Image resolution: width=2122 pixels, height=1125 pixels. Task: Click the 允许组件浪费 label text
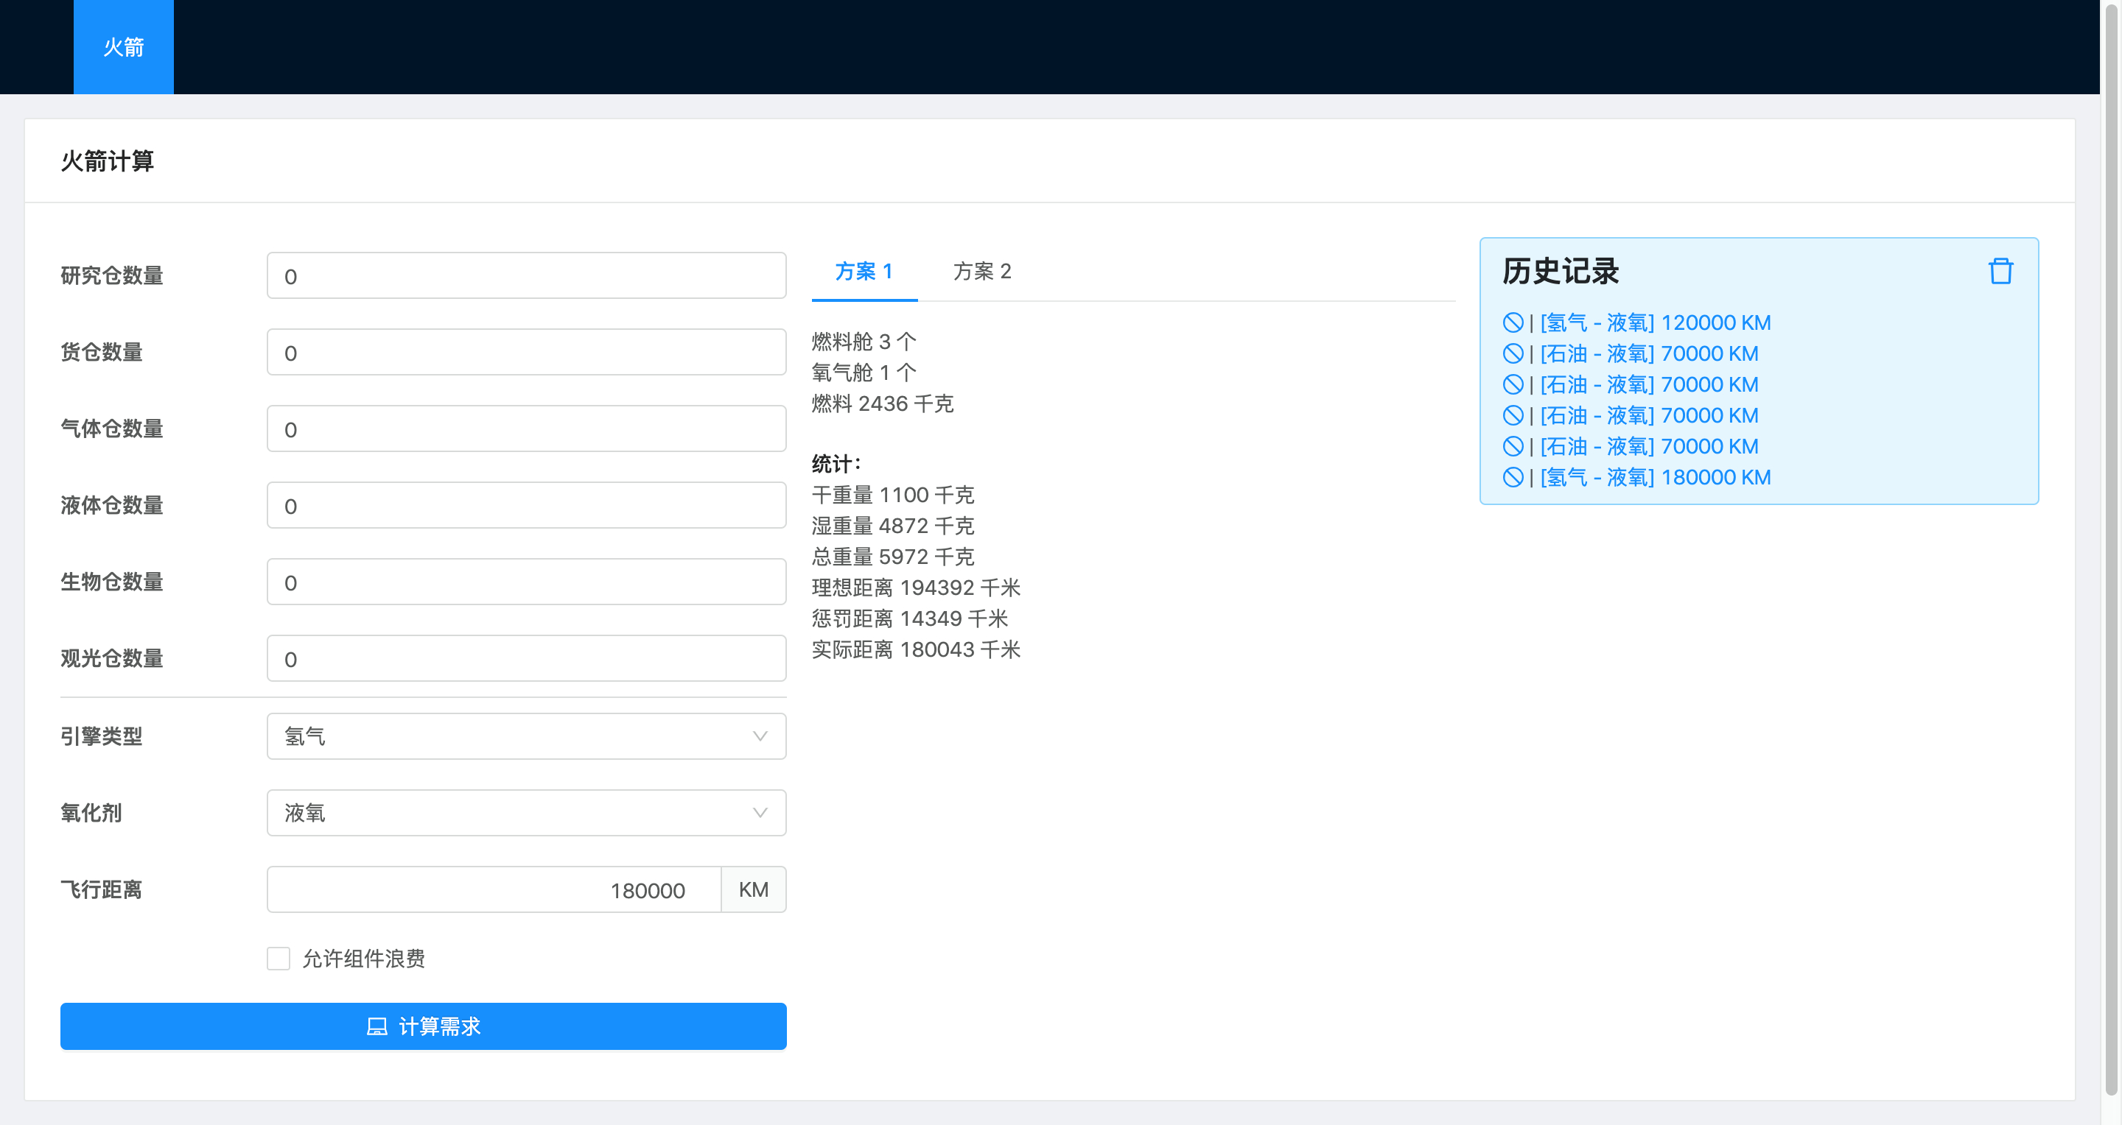(x=363, y=958)
